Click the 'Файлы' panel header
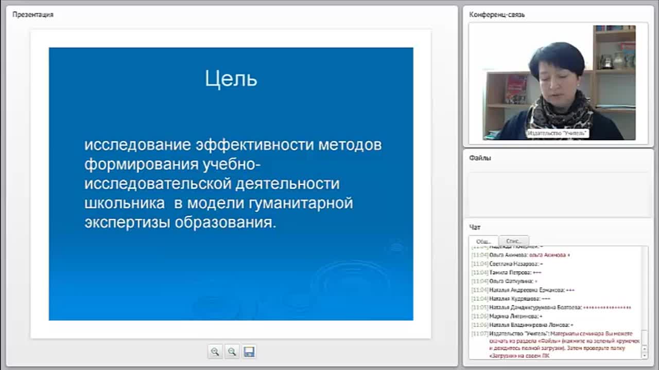 pyautogui.click(x=480, y=158)
